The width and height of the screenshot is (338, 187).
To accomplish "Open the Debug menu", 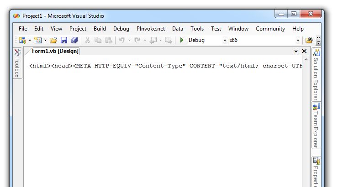I will point(121,29).
